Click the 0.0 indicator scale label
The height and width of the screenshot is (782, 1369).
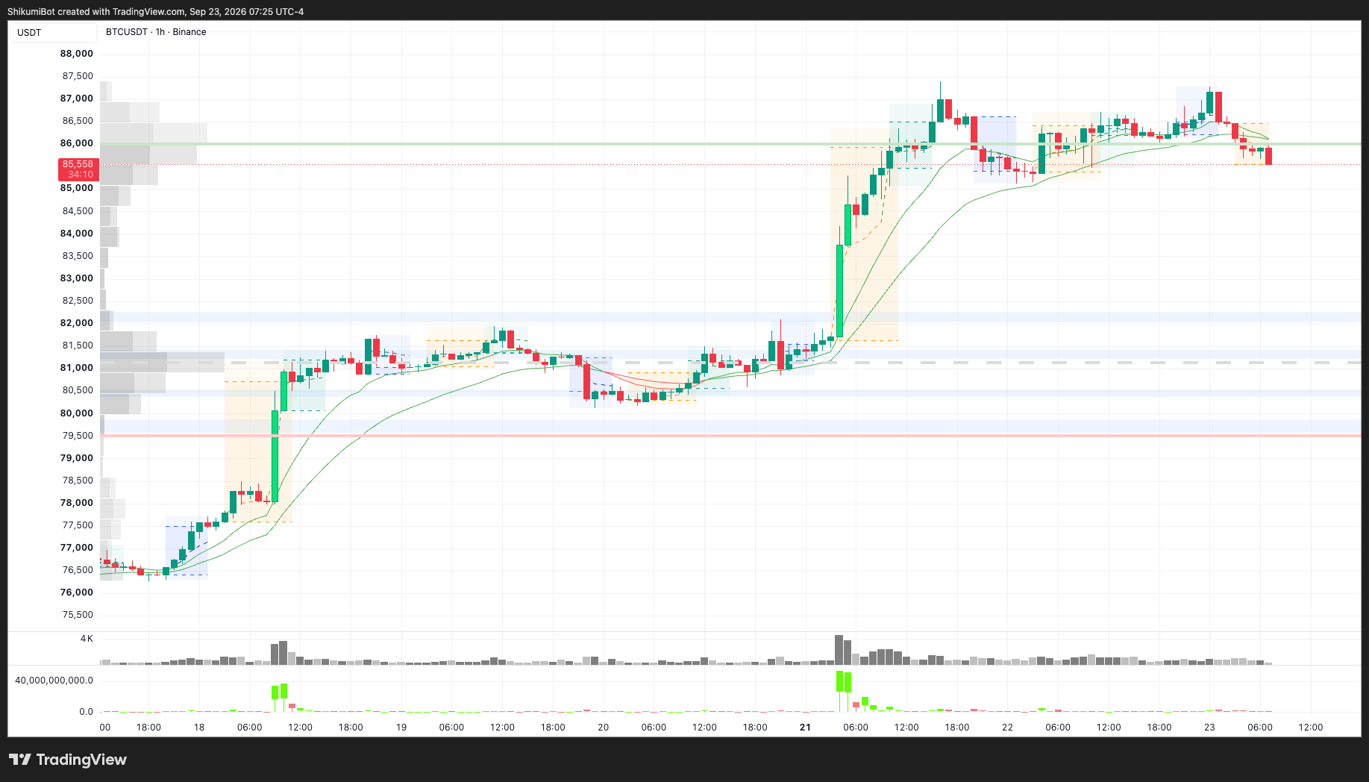[x=86, y=712]
